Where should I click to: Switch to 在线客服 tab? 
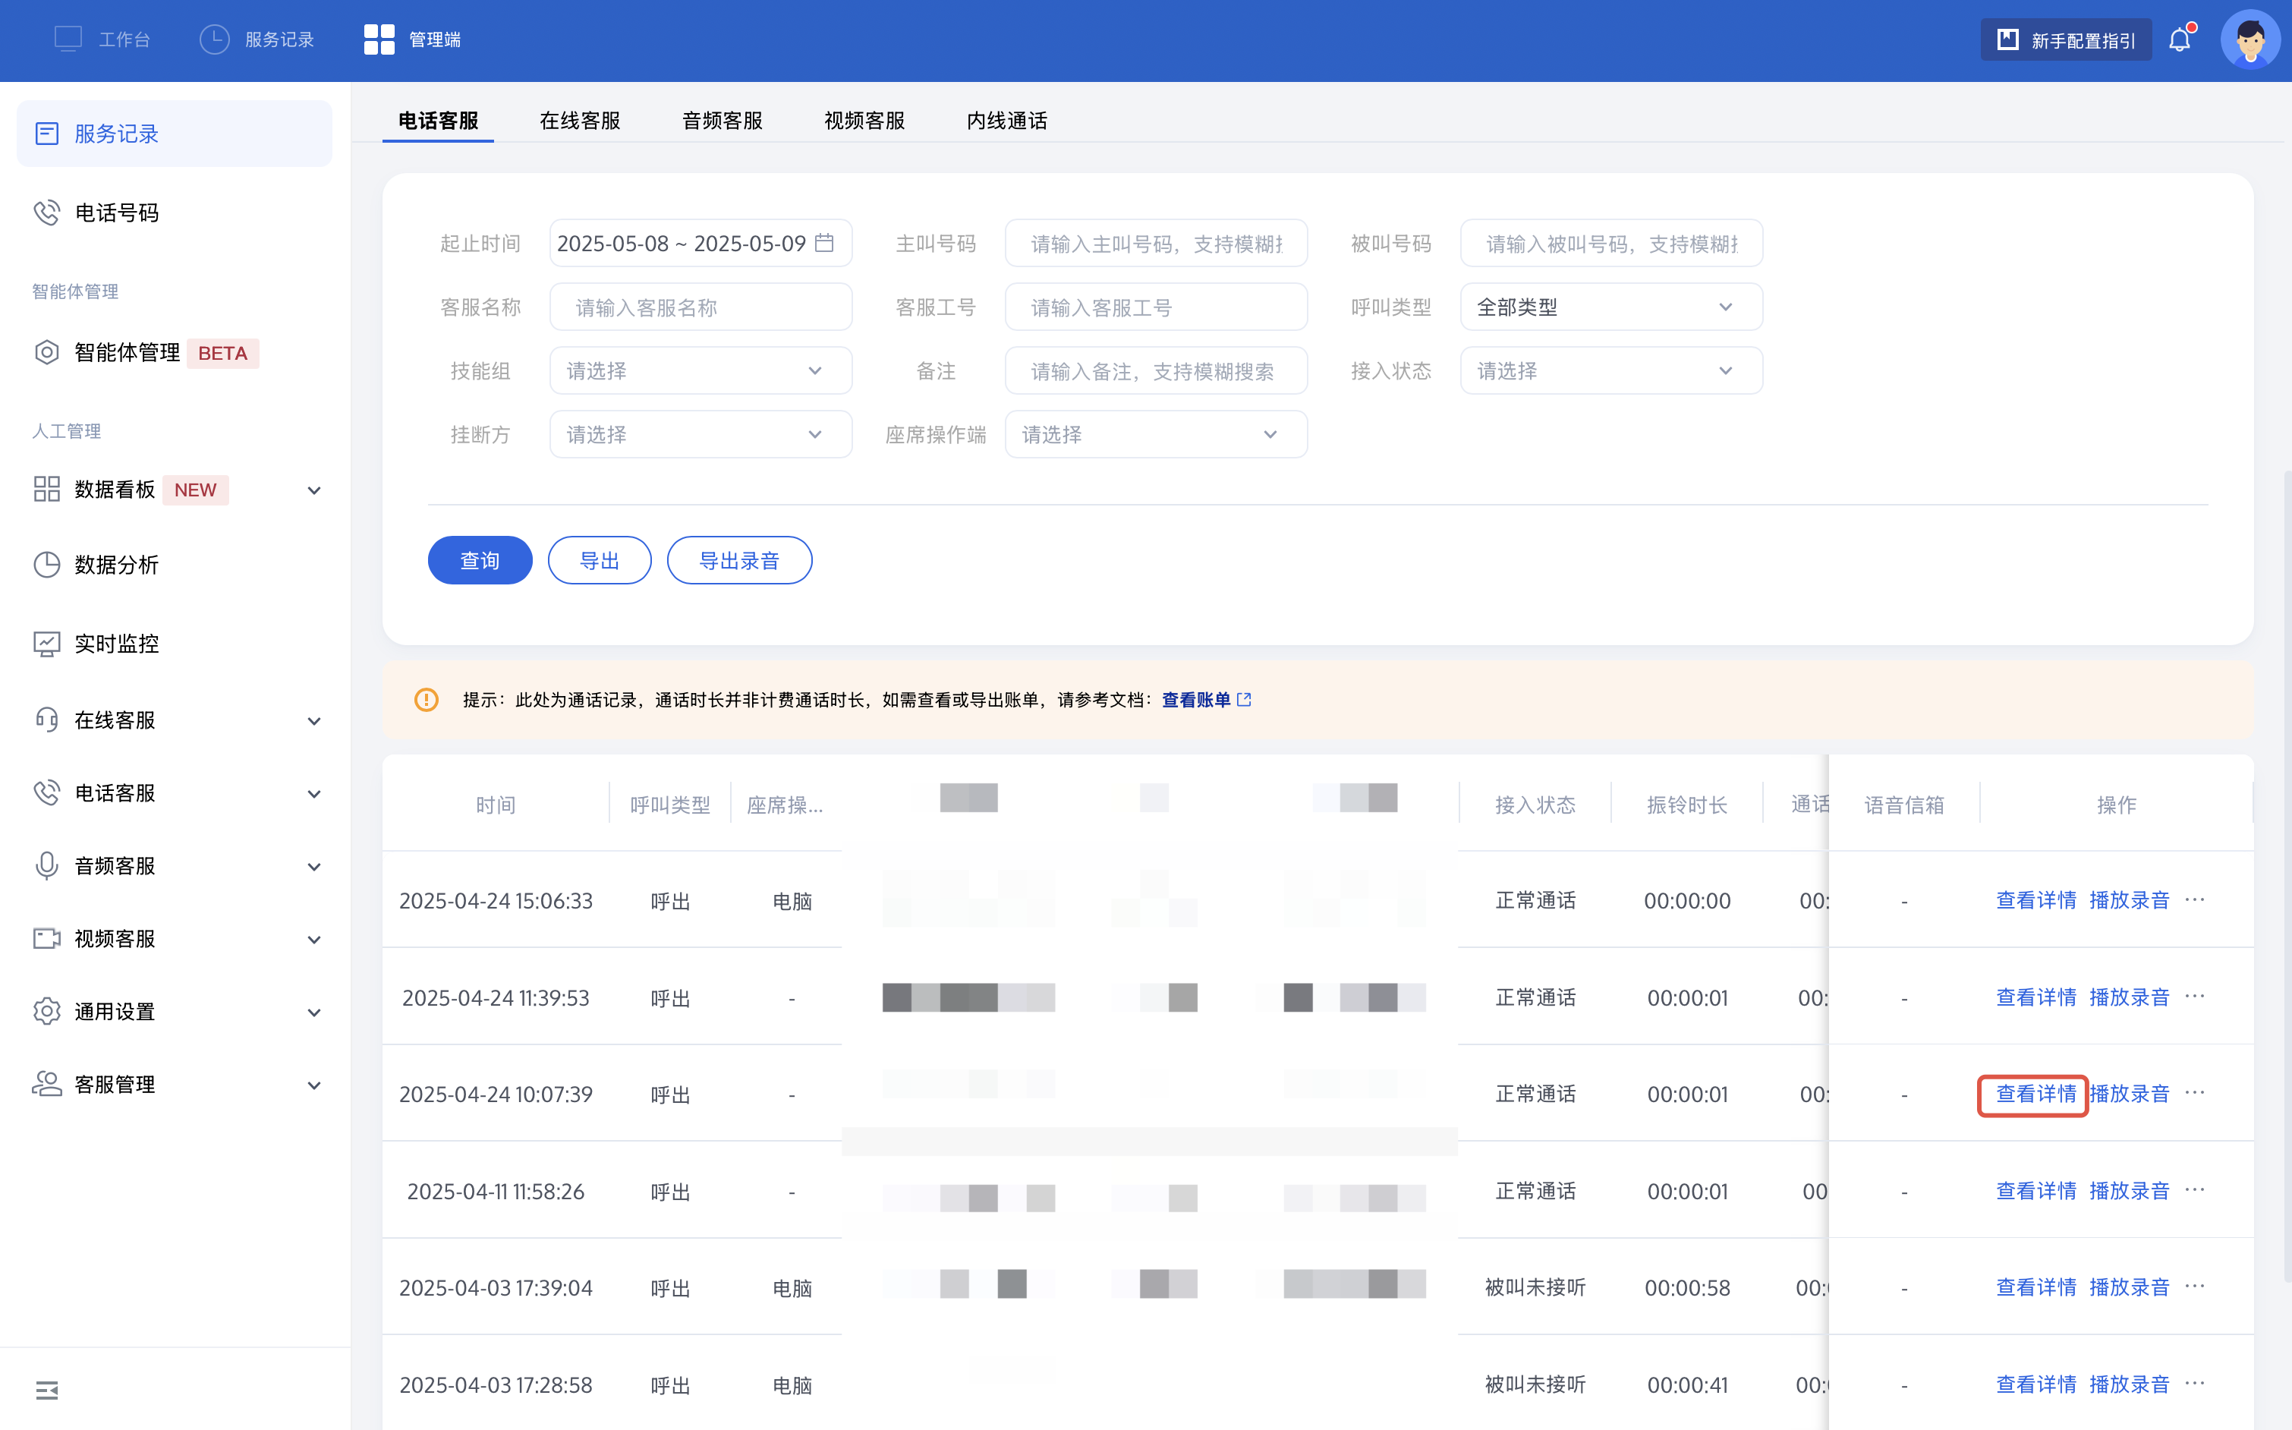[x=580, y=120]
